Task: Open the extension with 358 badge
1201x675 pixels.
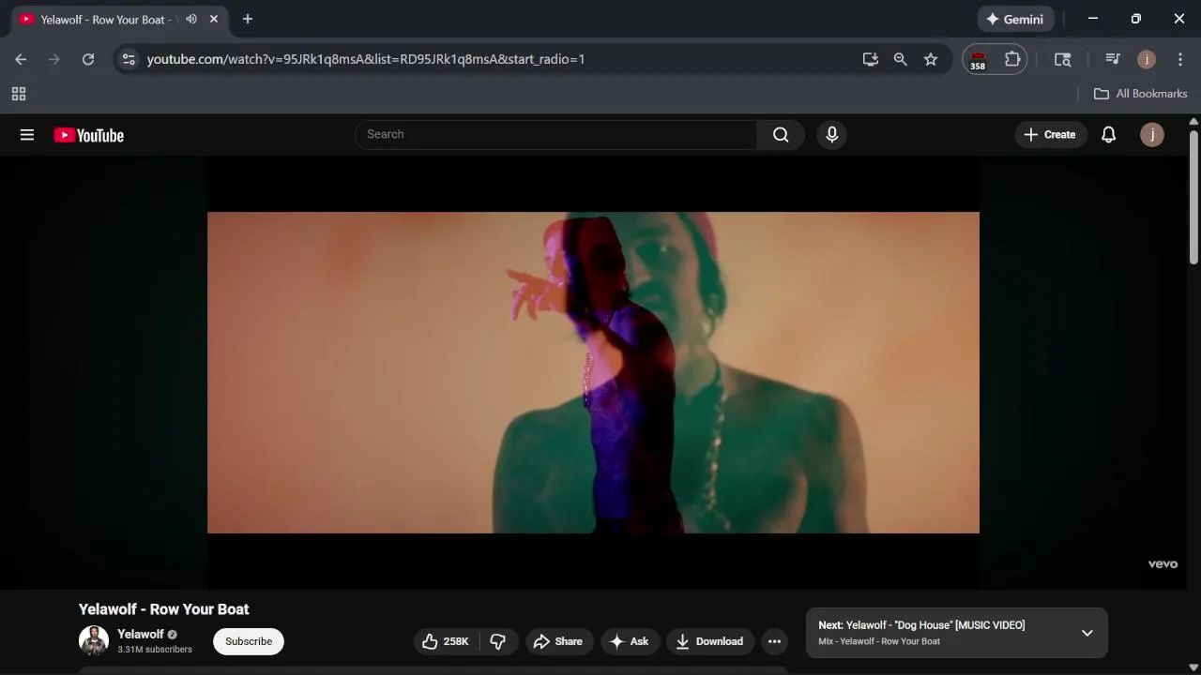Action: click(978, 59)
